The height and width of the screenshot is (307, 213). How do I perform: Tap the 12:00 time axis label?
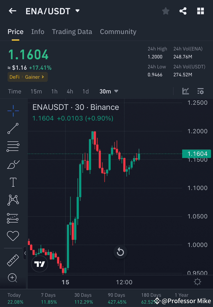coord(124,282)
